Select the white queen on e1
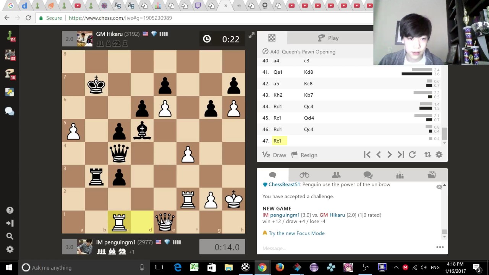 click(x=165, y=222)
